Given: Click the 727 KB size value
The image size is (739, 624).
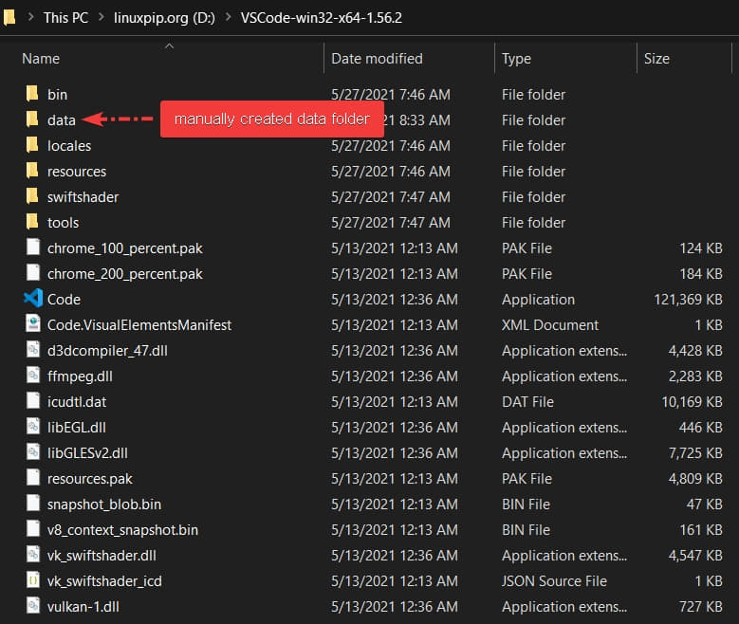Looking at the screenshot, I should [x=701, y=607].
